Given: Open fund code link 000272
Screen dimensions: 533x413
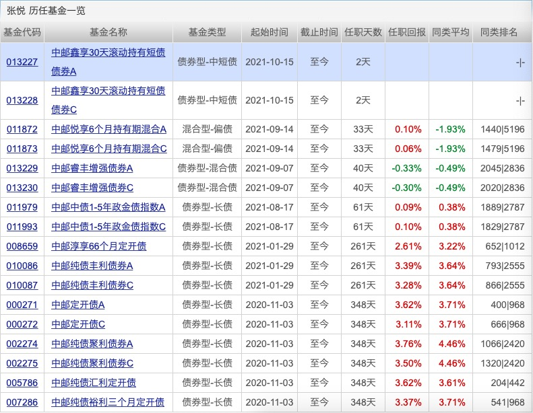Looking at the screenshot, I should pyautogui.click(x=22, y=324).
